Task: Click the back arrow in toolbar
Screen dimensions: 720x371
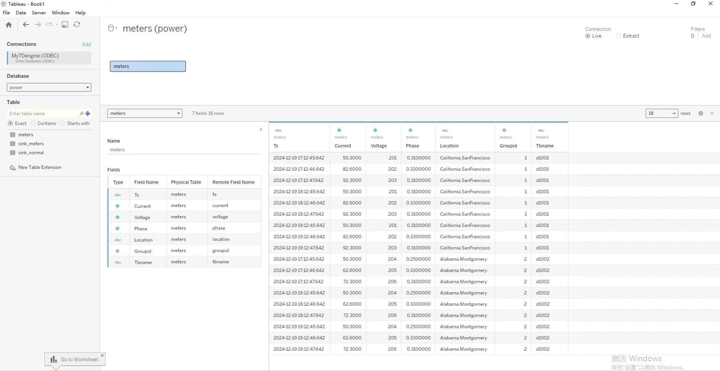Action: point(26,24)
